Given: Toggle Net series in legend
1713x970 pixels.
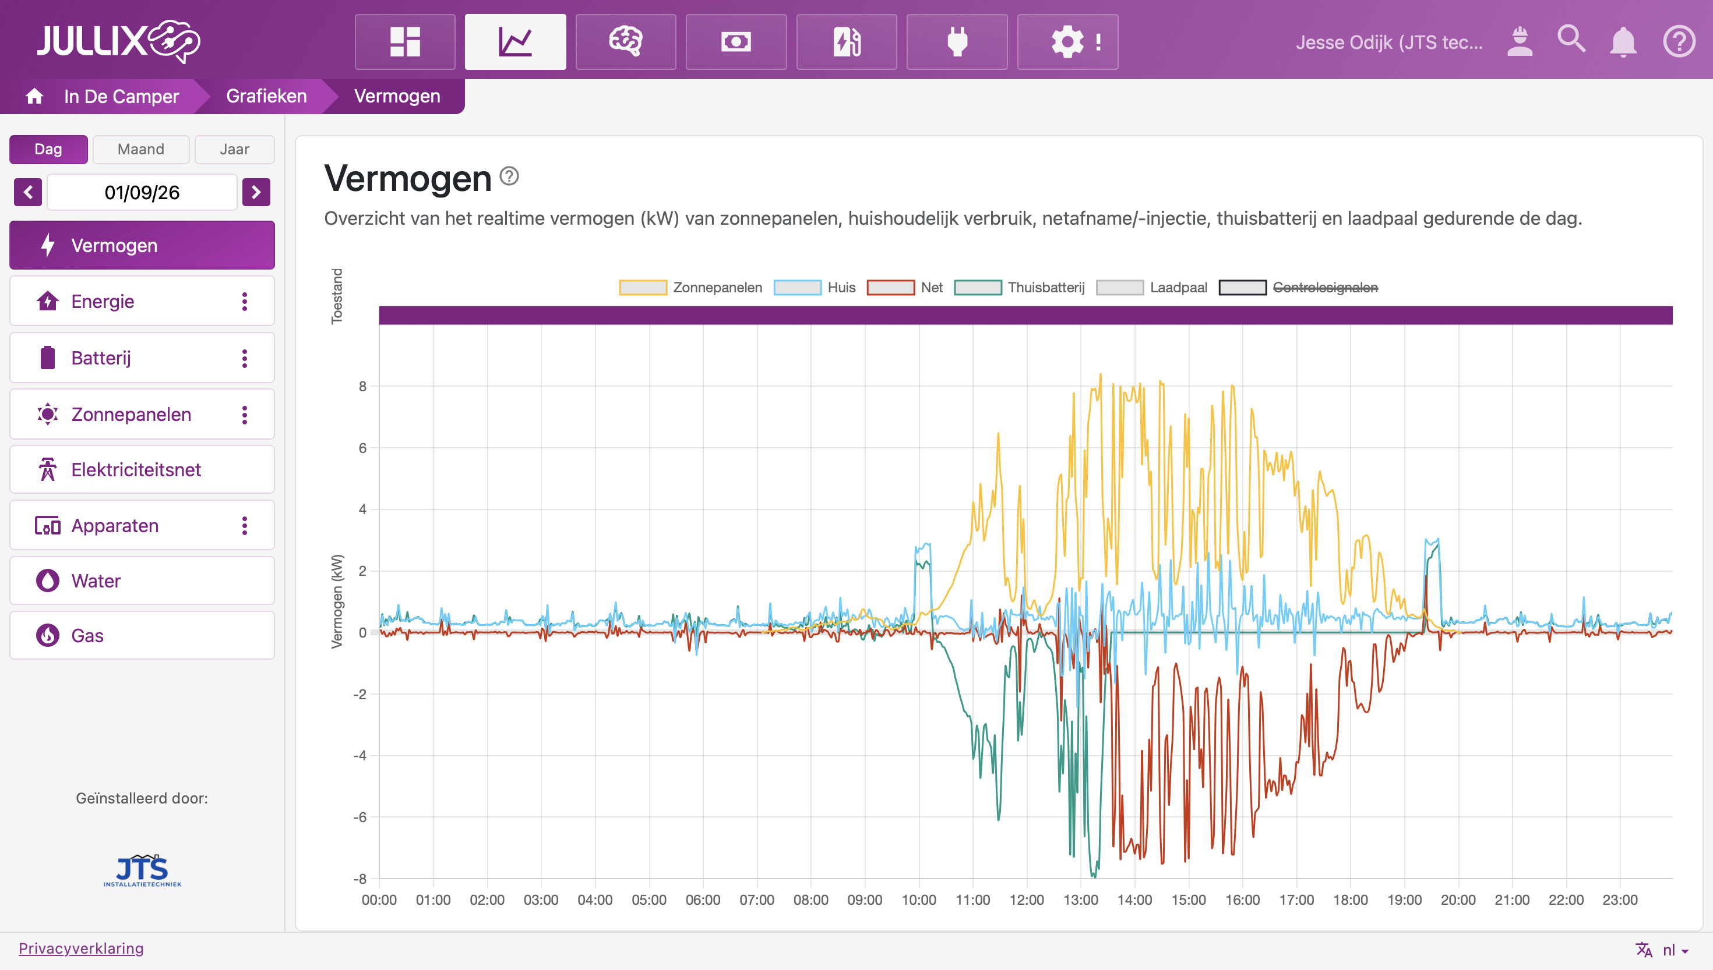Looking at the screenshot, I should 904,287.
